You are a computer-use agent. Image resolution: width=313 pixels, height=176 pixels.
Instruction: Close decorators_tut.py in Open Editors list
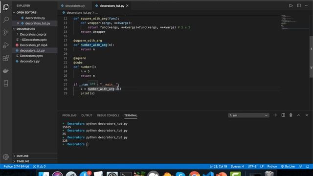18,23
